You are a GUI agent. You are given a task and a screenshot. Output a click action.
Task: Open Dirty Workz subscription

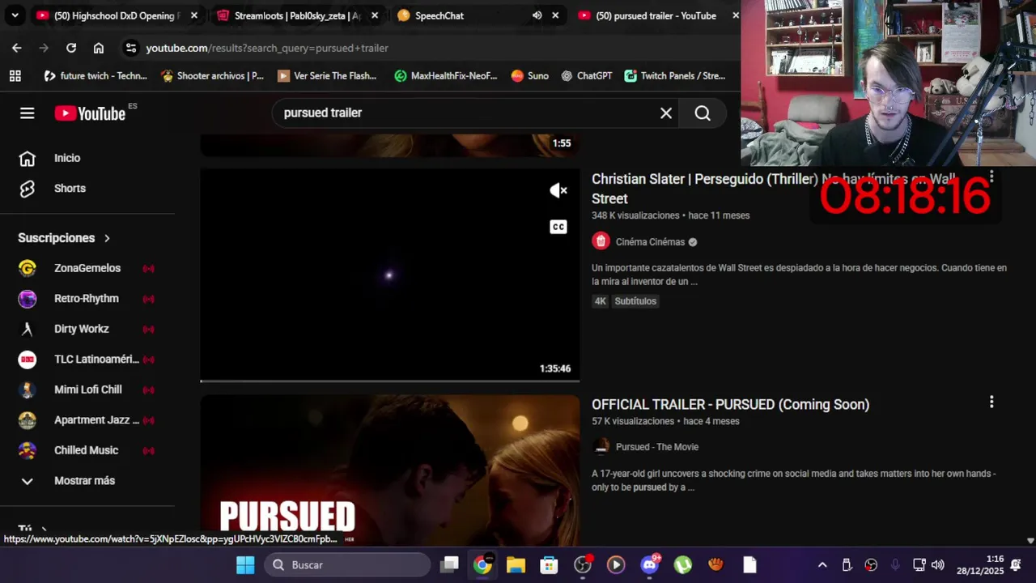coord(87,329)
